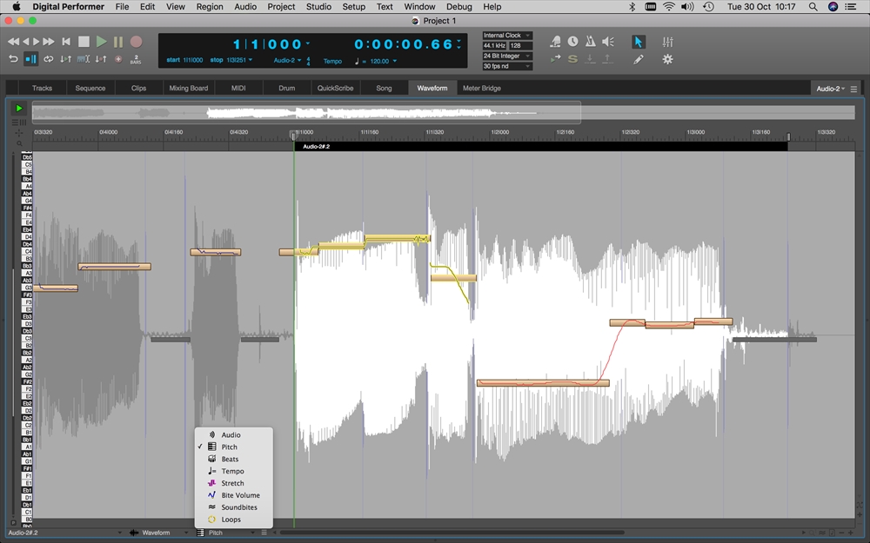Image resolution: width=870 pixels, height=543 pixels.
Task: Open the 24 Bit Integer format dropdown
Action: click(x=507, y=56)
